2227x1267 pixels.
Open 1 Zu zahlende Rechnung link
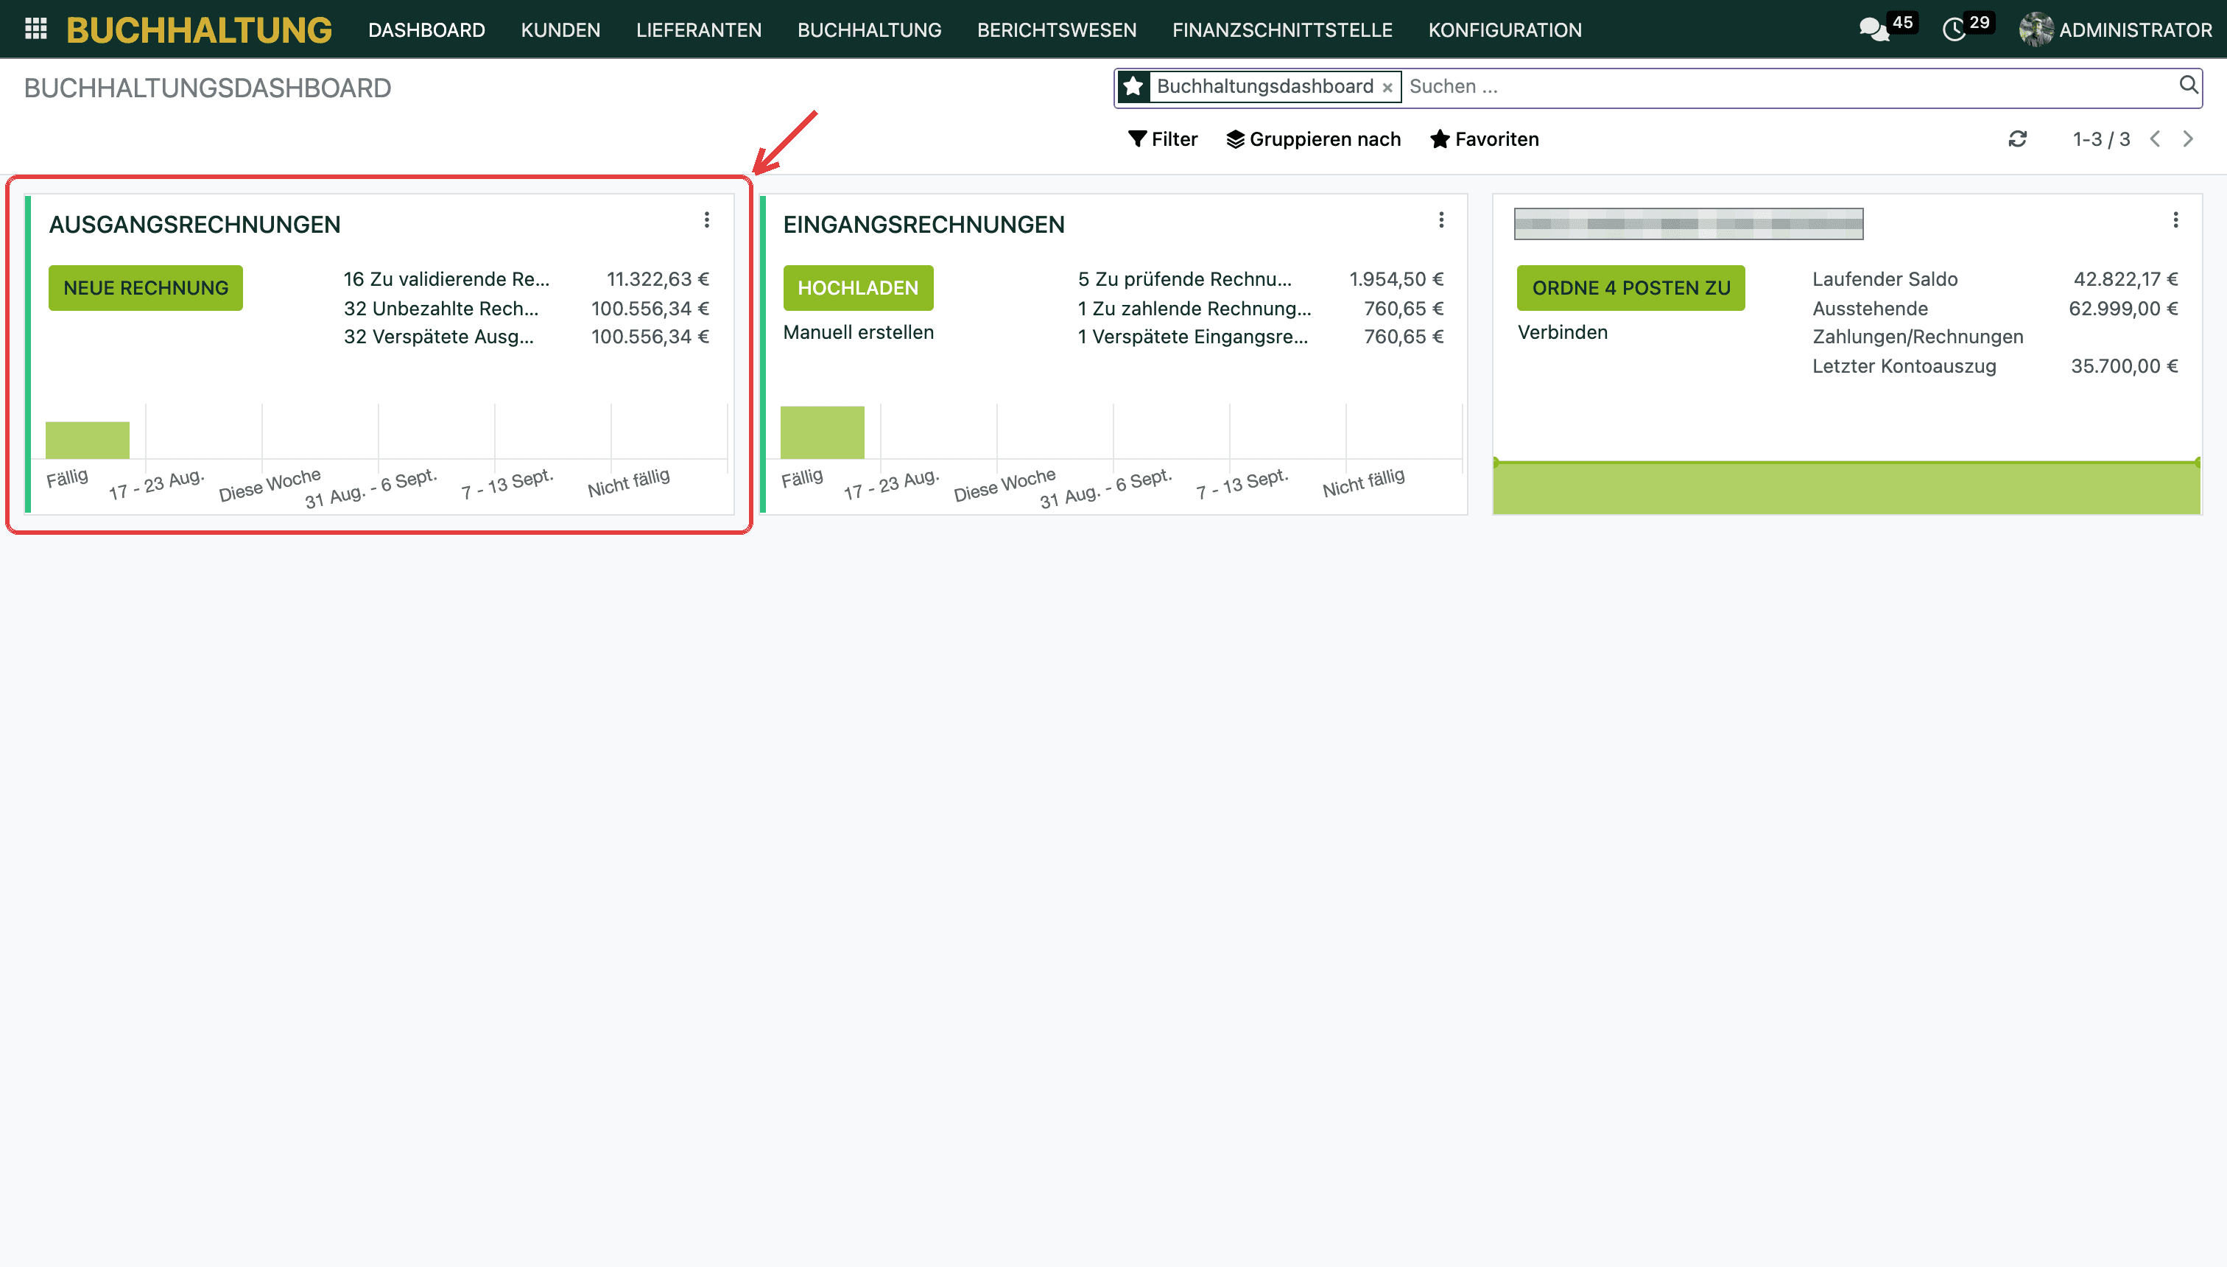coord(1195,308)
